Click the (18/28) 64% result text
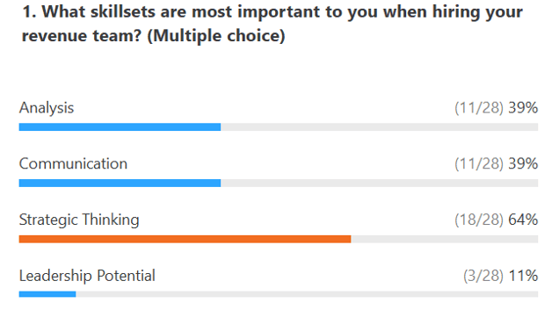The image size is (552, 317). [x=496, y=220]
